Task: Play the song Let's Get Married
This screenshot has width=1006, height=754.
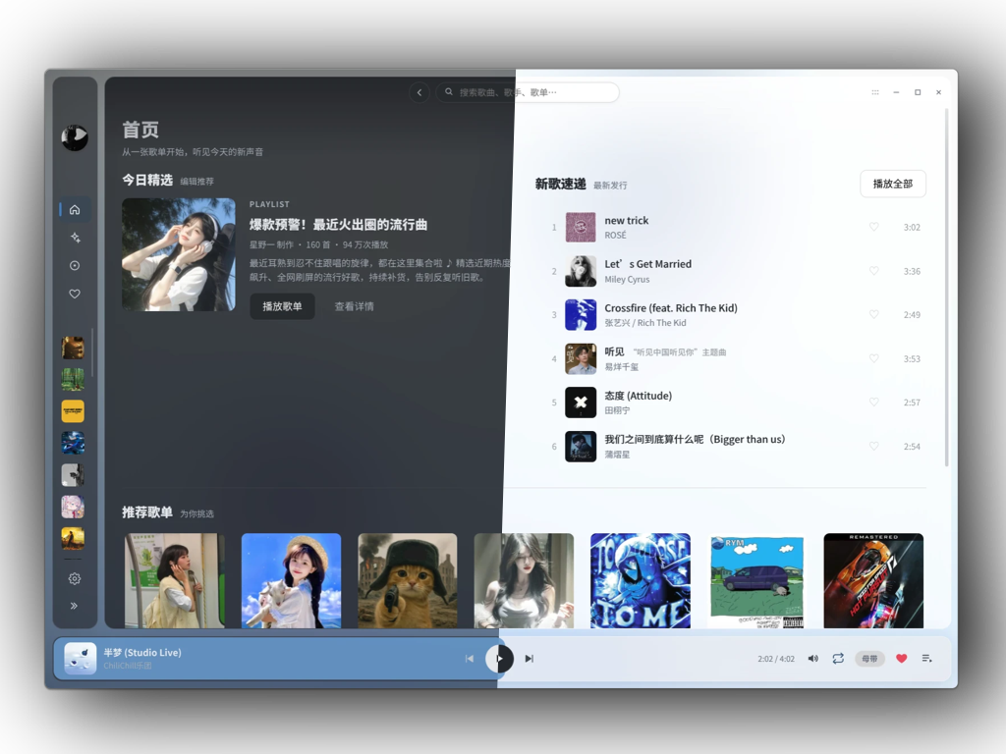Action: (x=648, y=264)
